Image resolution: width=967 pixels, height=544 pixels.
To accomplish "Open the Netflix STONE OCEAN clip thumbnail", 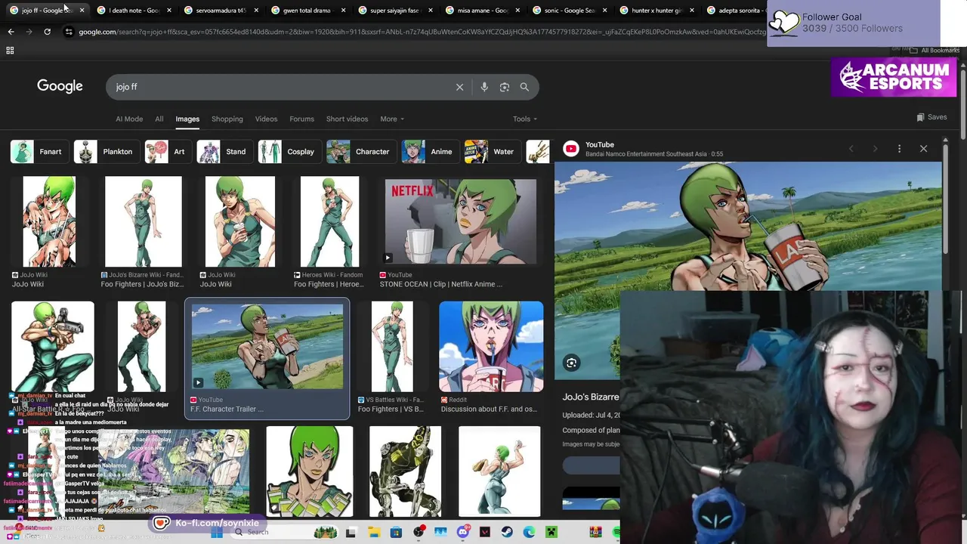I will pos(461,221).
